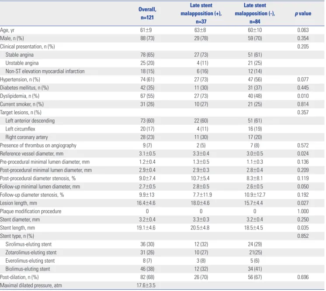This screenshot has width=326, height=291.
Task: Click Unstable angina malapposition (+) value 4 (11)
Action: (x=202, y=63)
